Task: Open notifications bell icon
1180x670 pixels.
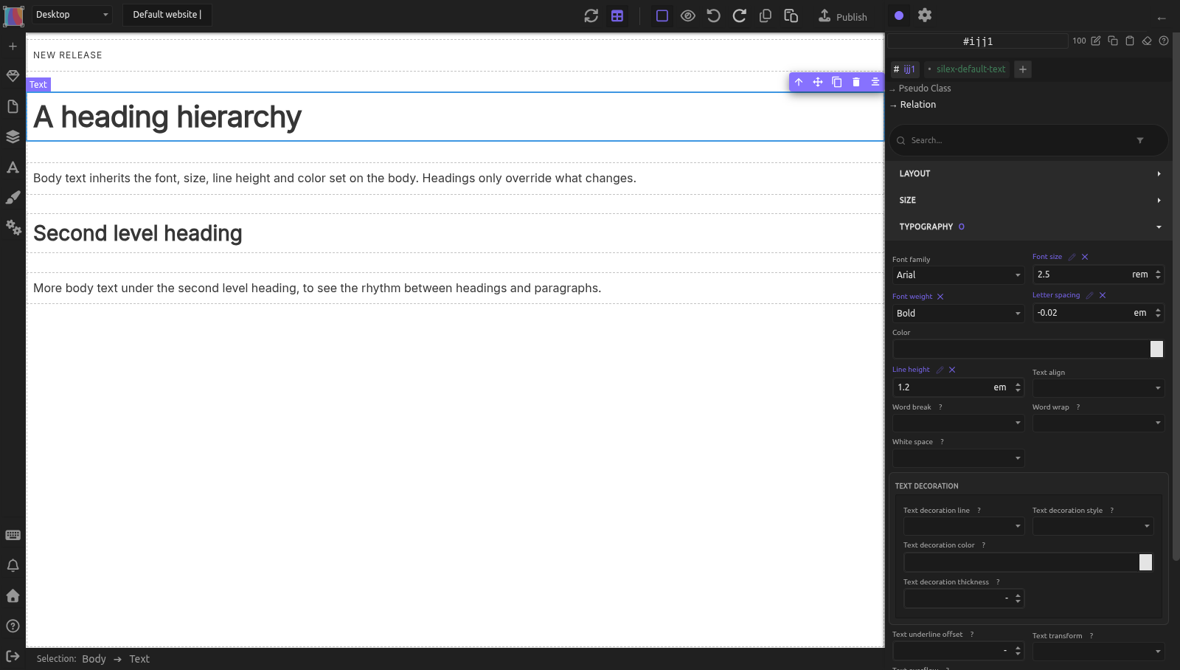Action: pos(13,565)
